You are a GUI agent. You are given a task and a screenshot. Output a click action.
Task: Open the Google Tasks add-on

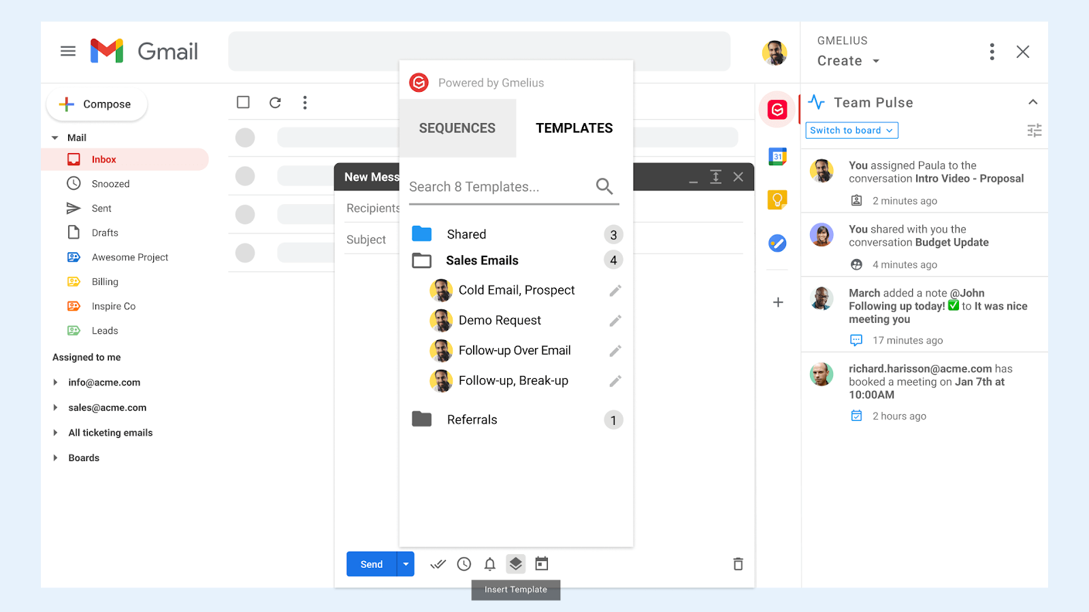(777, 243)
